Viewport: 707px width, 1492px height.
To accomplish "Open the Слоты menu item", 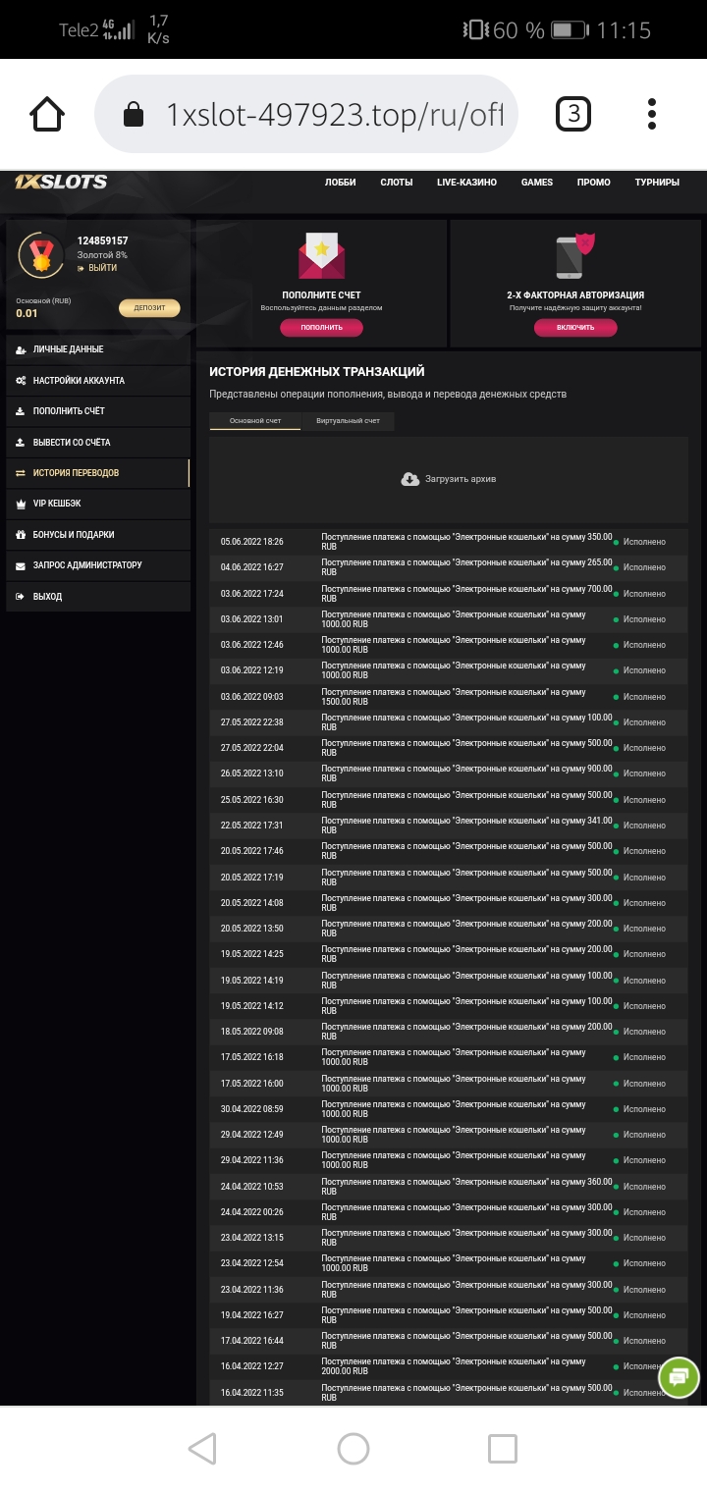I will (x=397, y=182).
